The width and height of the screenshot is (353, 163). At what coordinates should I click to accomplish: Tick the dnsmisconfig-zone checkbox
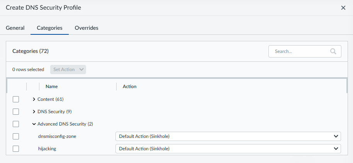click(x=16, y=136)
